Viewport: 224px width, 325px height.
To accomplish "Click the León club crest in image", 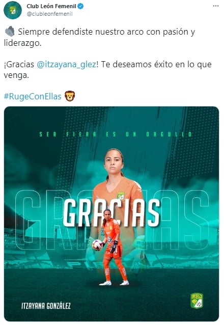I will (x=197, y=301).
